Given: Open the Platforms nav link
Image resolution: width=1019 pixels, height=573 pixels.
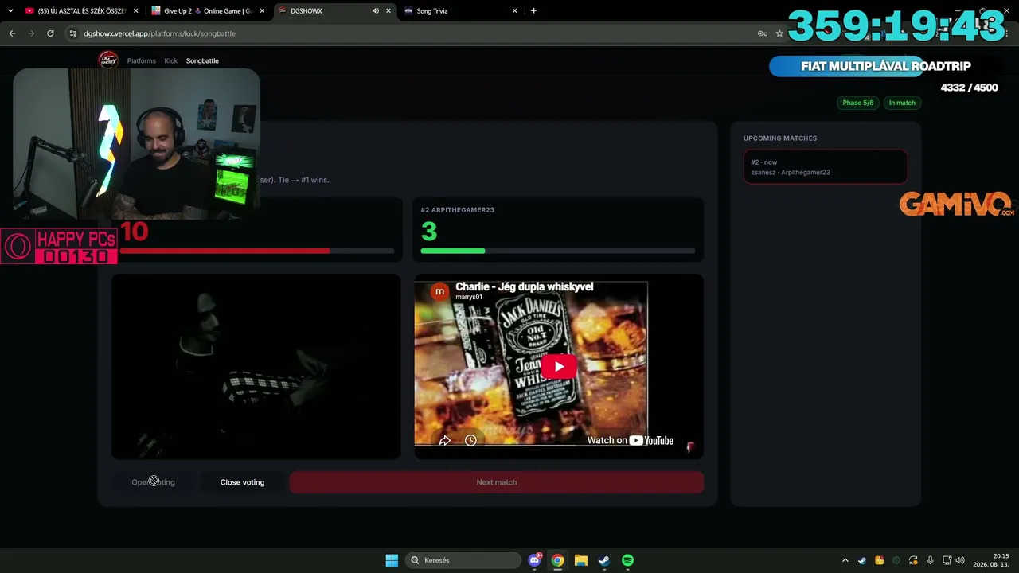Looking at the screenshot, I should point(142,60).
